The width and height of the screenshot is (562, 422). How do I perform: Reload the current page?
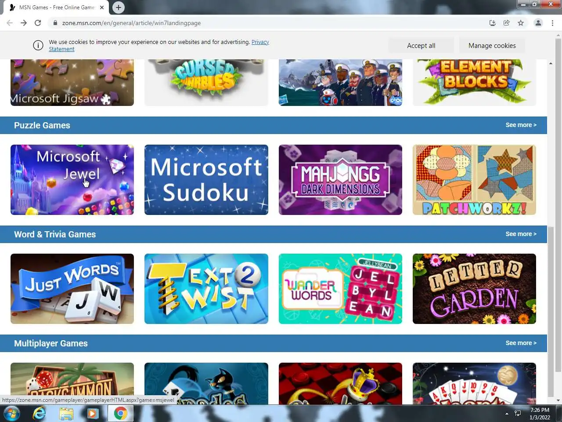38,23
